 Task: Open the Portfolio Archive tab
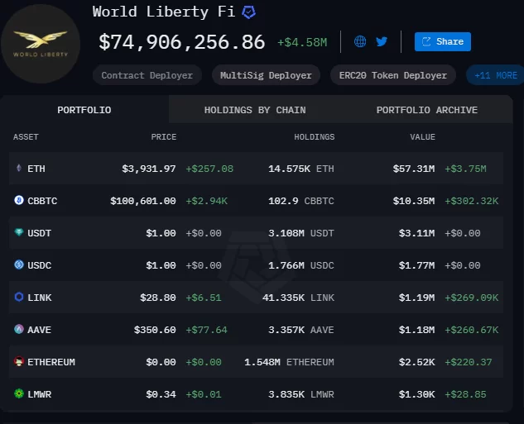pos(426,110)
